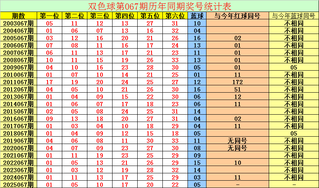Click 不相同 in the 2003067期 row

tap(294, 23)
